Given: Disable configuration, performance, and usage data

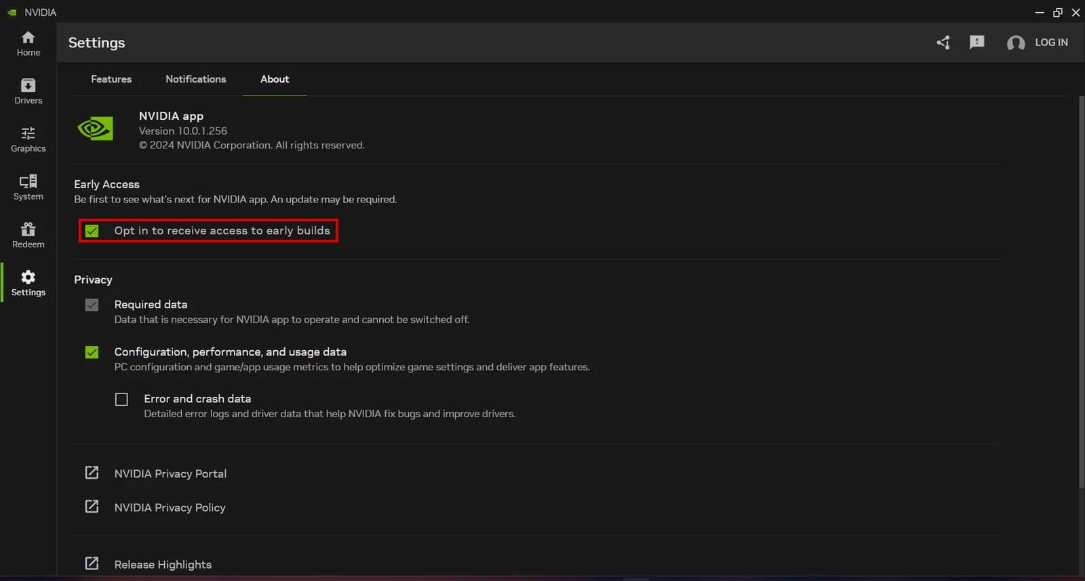Looking at the screenshot, I should [x=92, y=352].
